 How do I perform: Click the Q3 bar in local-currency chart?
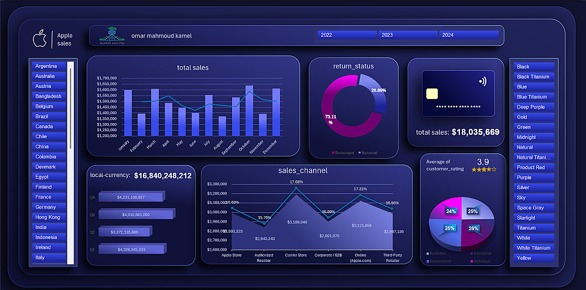136,214
